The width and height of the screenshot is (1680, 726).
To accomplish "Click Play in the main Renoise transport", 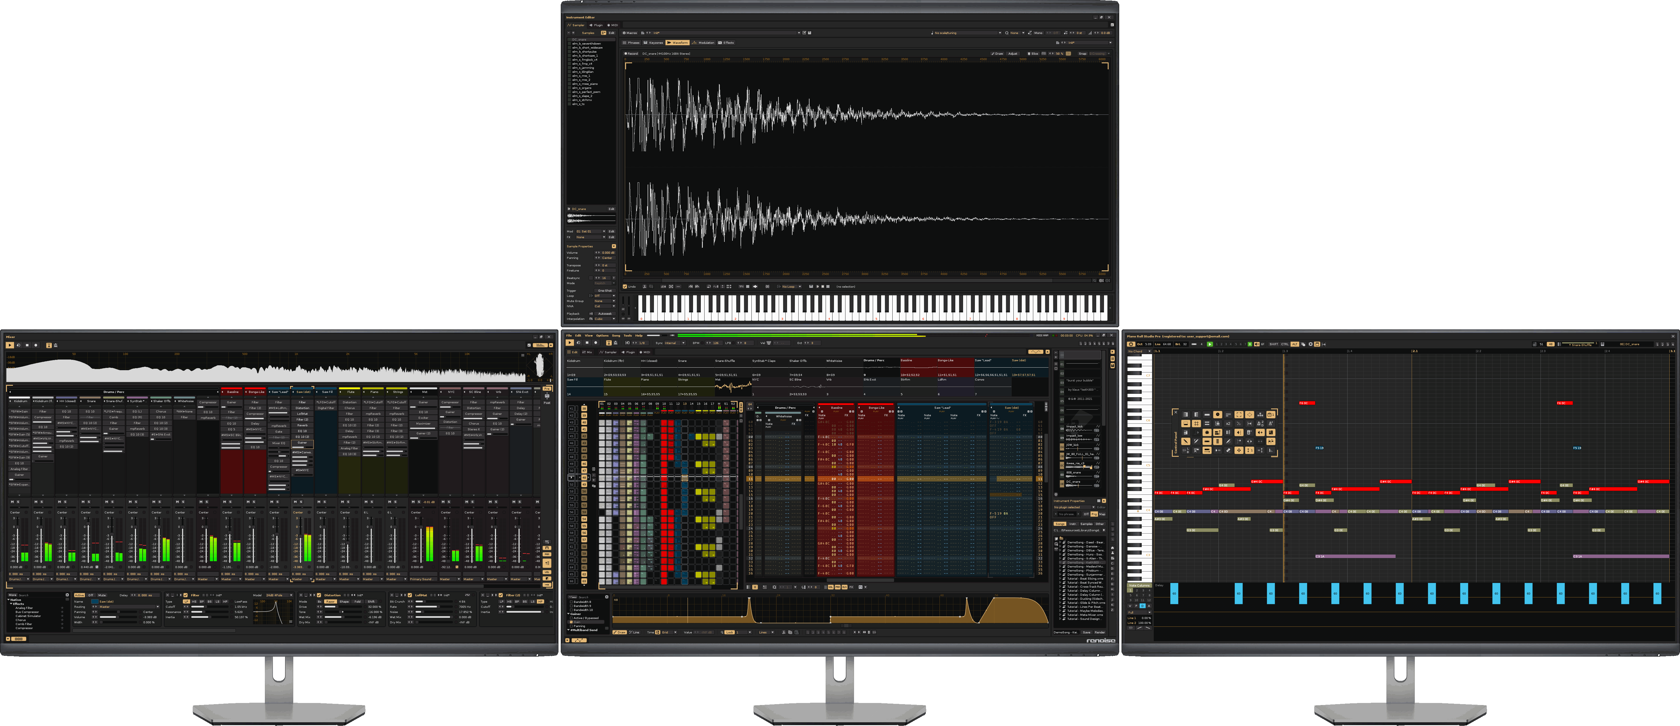I will point(570,343).
